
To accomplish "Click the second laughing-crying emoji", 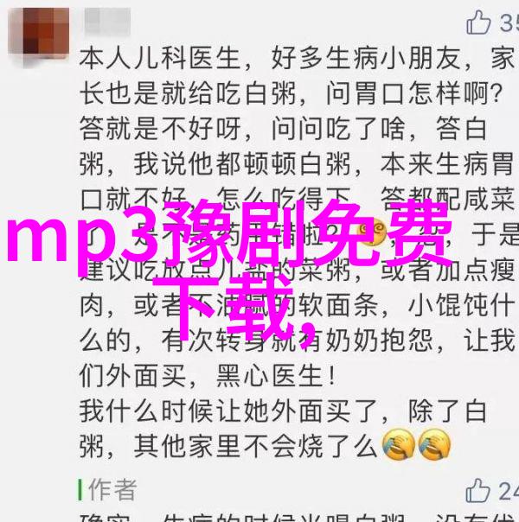I will 434,445.
